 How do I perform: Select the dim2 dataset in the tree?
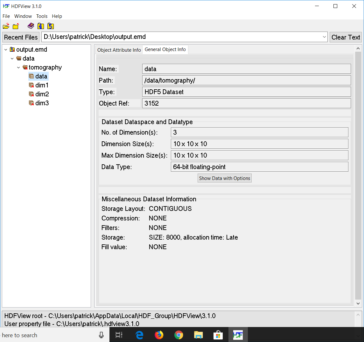coord(42,94)
